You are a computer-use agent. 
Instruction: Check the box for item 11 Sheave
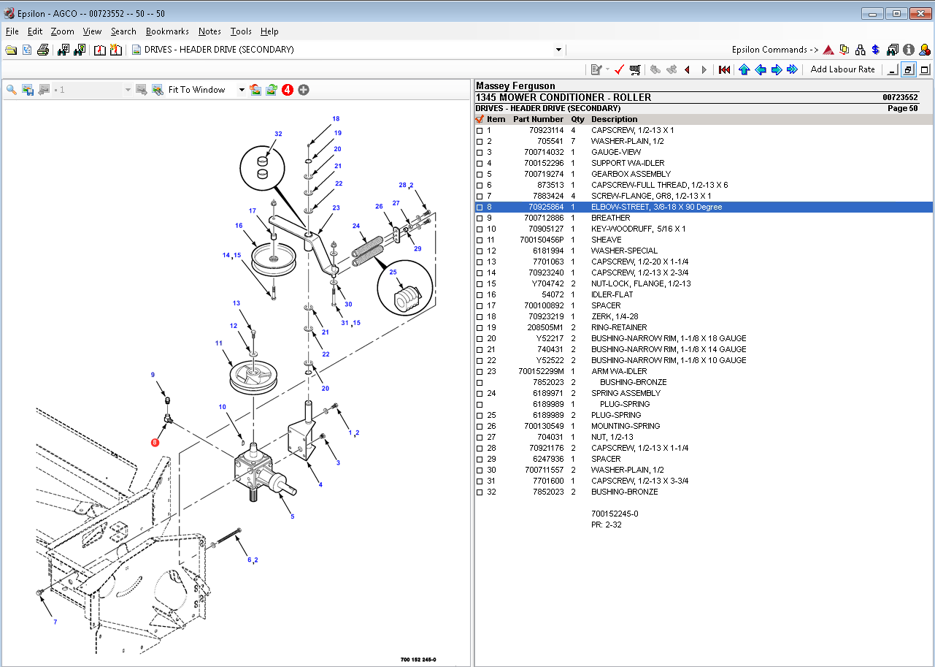[x=480, y=240]
